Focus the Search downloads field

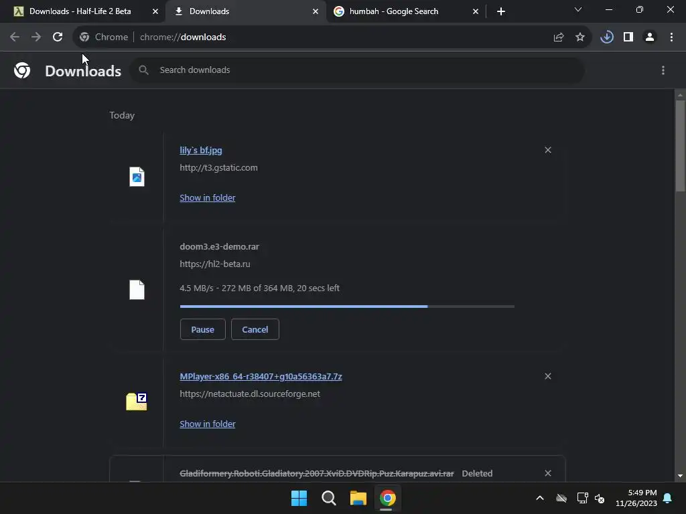point(357,70)
